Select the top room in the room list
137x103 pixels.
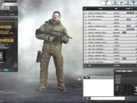tap(110, 13)
